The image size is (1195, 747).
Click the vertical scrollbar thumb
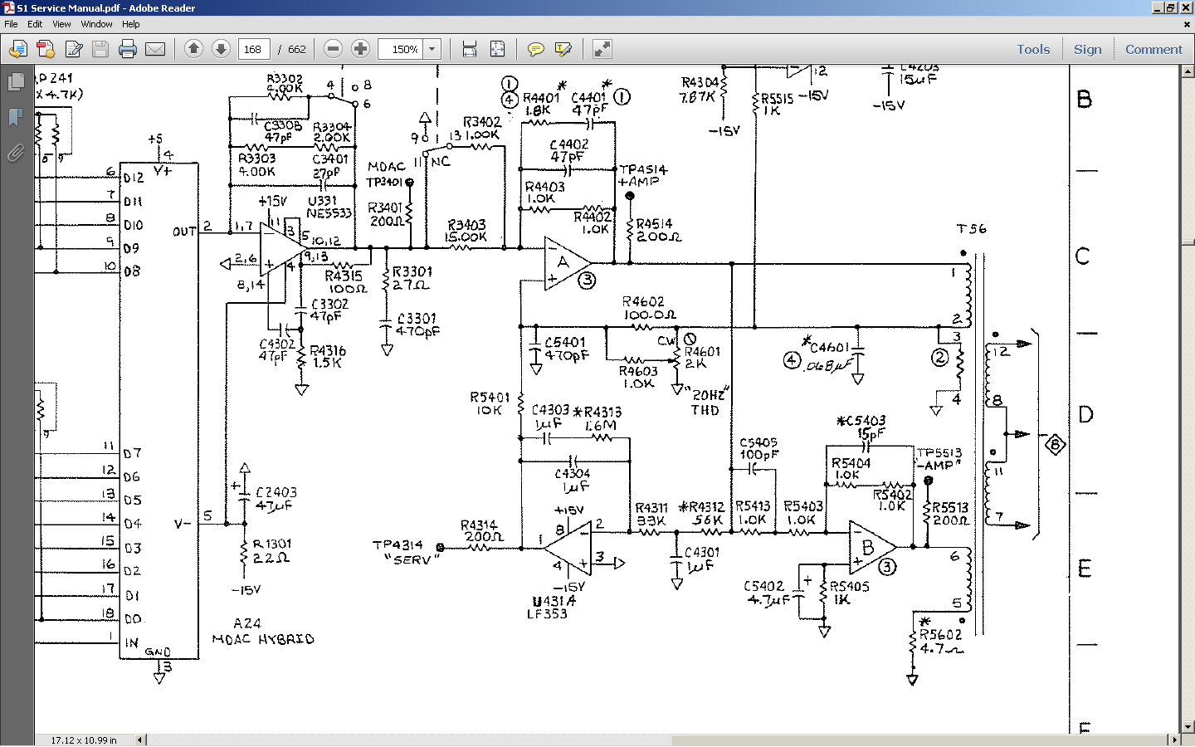pyautogui.click(x=1187, y=243)
